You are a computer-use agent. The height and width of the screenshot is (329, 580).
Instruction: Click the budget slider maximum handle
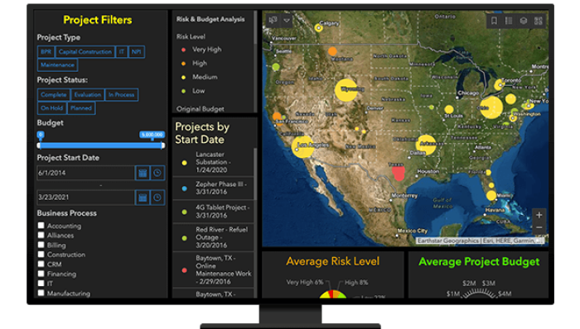(162, 145)
